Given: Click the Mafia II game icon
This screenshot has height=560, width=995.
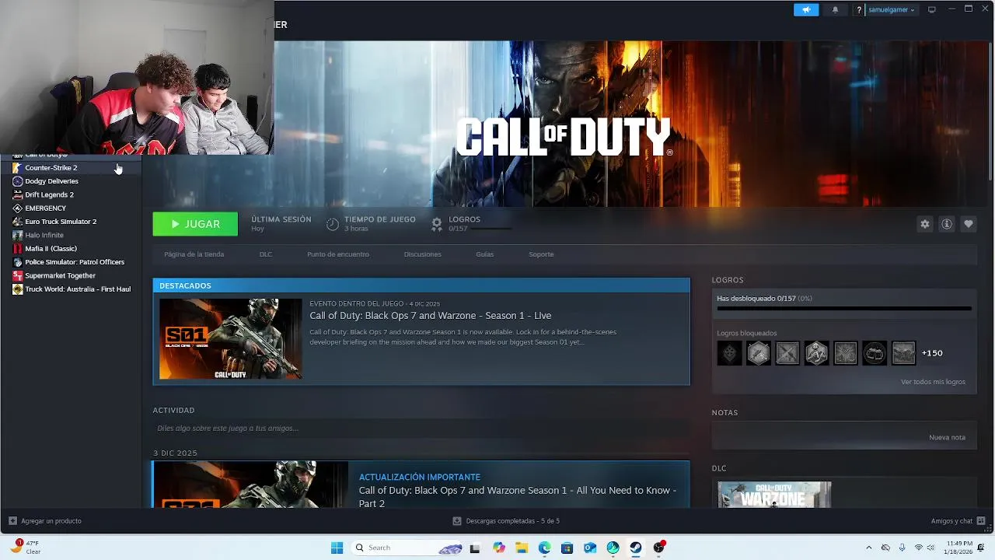Looking at the screenshot, I should [17, 249].
